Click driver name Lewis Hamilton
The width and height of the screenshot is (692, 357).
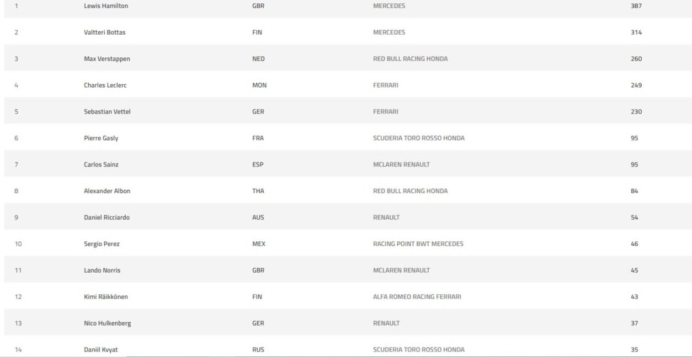[x=103, y=6]
